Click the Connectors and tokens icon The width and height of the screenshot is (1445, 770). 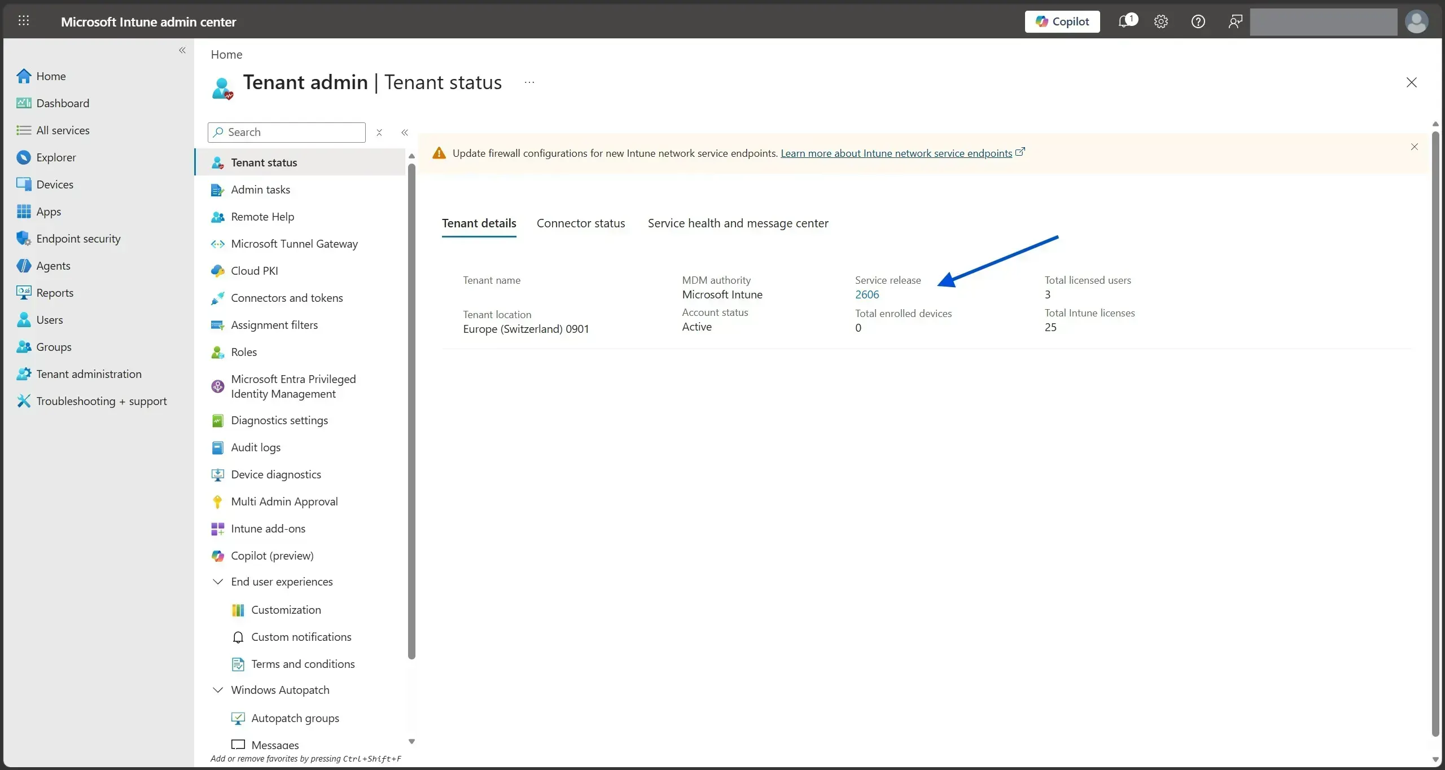pyautogui.click(x=217, y=298)
